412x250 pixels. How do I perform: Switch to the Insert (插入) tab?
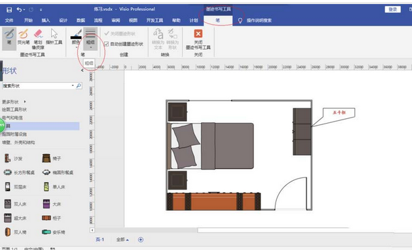point(46,20)
